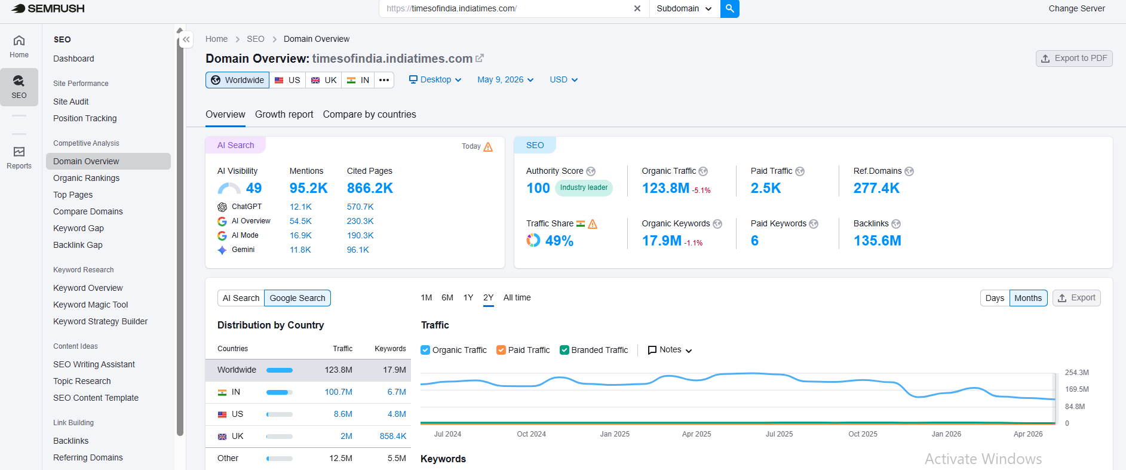Select Google Search distribution toggle
This screenshot has width=1126, height=470.
click(297, 298)
